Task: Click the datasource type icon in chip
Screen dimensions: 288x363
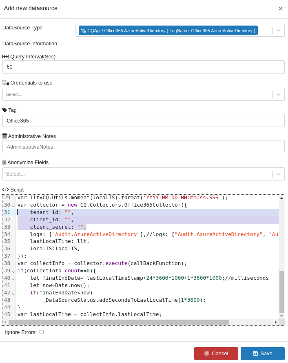Action: [84, 31]
